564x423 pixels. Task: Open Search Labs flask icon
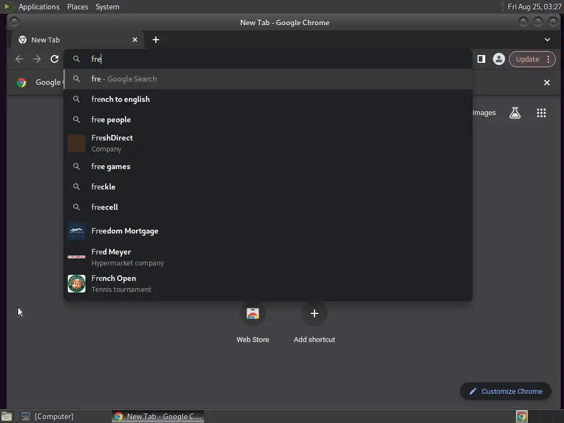(515, 113)
